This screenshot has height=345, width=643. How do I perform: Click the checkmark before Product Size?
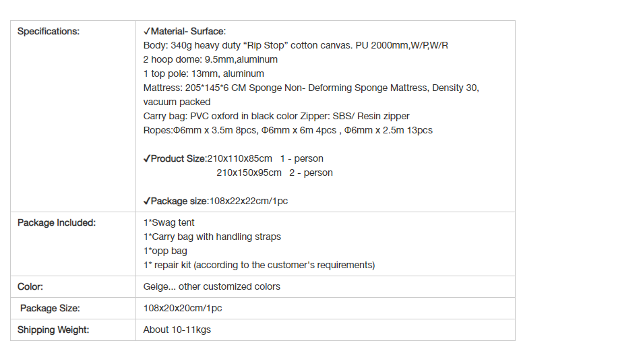[x=147, y=159]
